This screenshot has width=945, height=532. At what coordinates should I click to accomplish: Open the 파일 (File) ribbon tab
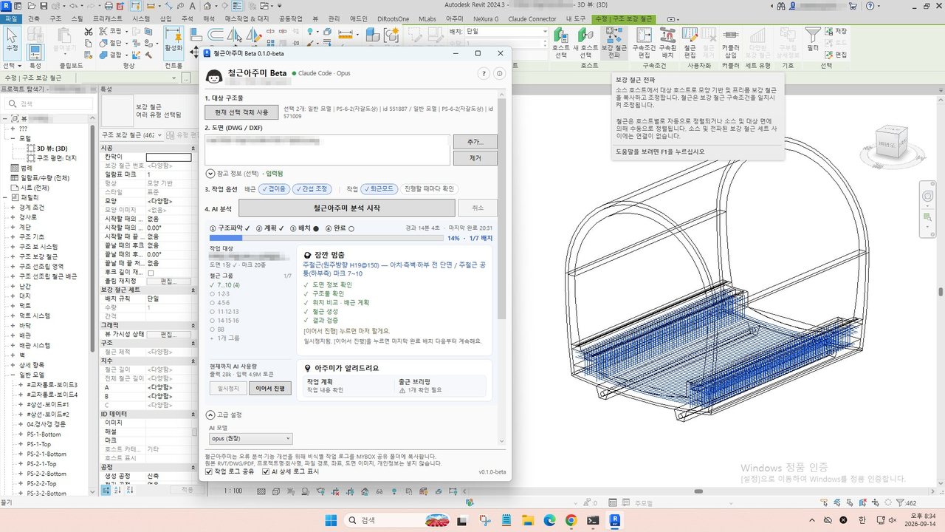[x=12, y=18]
